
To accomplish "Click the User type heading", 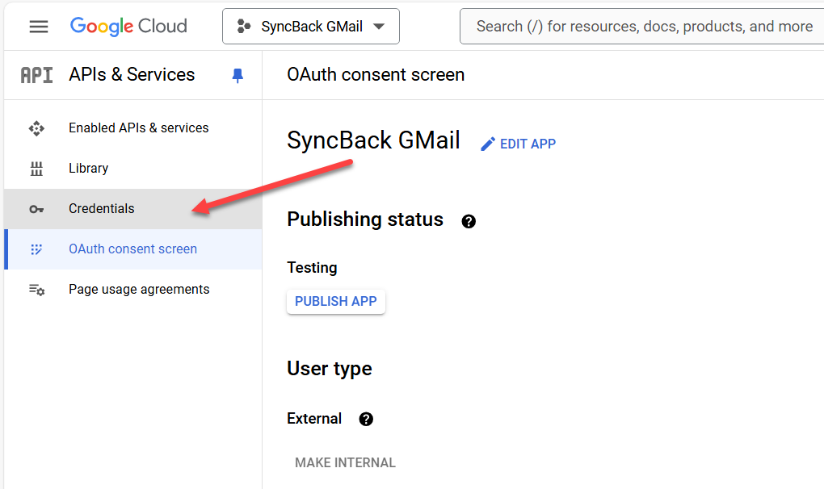I will pyautogui.click(x=330, y=368).
